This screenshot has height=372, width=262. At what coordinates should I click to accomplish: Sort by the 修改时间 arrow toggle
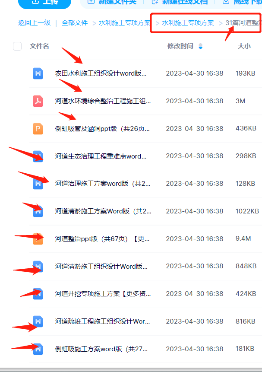(201, 46)
